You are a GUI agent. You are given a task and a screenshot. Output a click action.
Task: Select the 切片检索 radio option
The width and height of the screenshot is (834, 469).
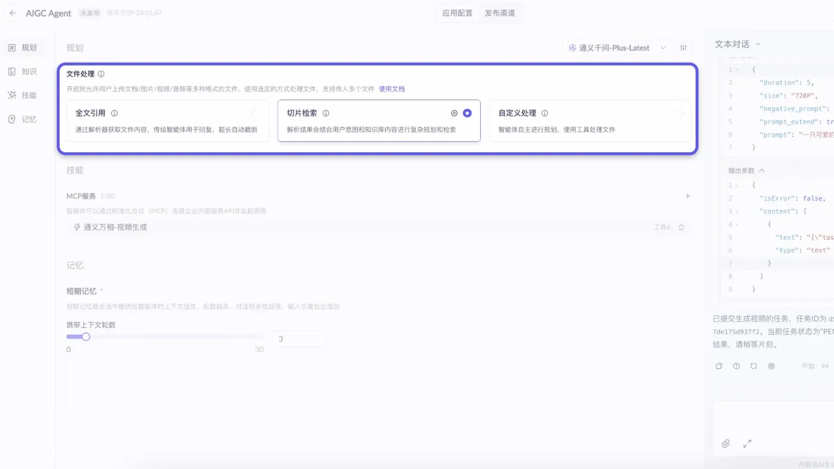pos(467,113)
